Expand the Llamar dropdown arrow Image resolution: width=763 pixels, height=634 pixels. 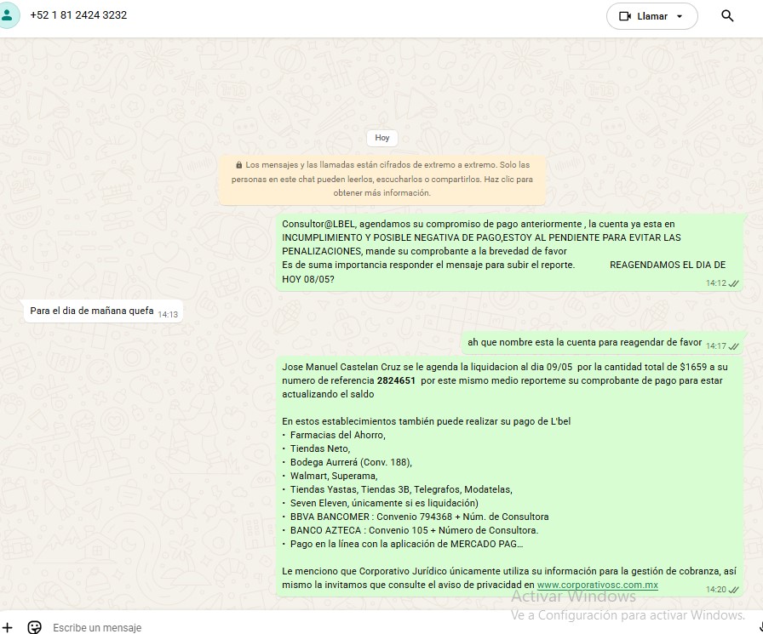(680, 16)
